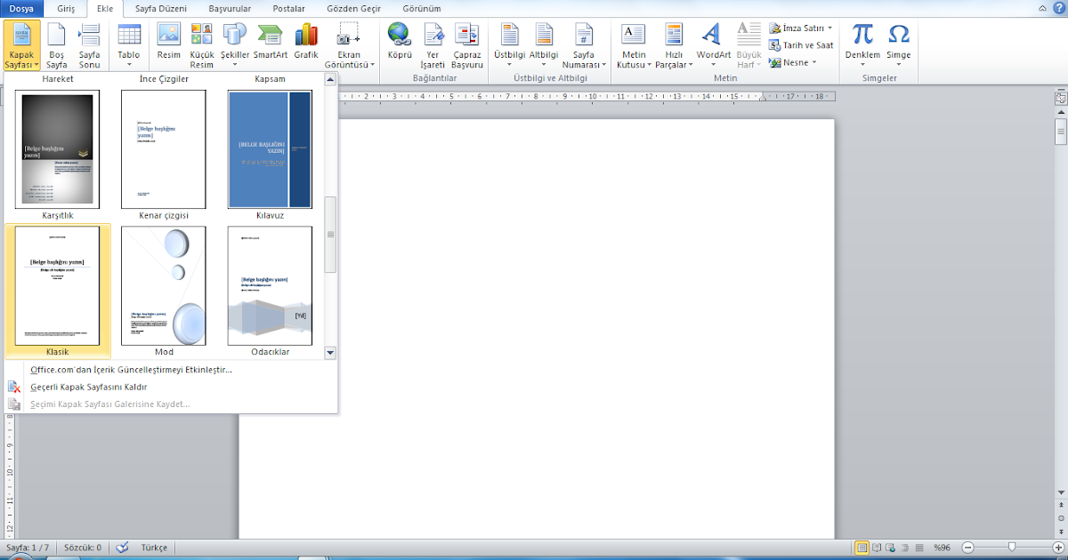Open the Altbilgi footer menu

(x=544, y=45)
